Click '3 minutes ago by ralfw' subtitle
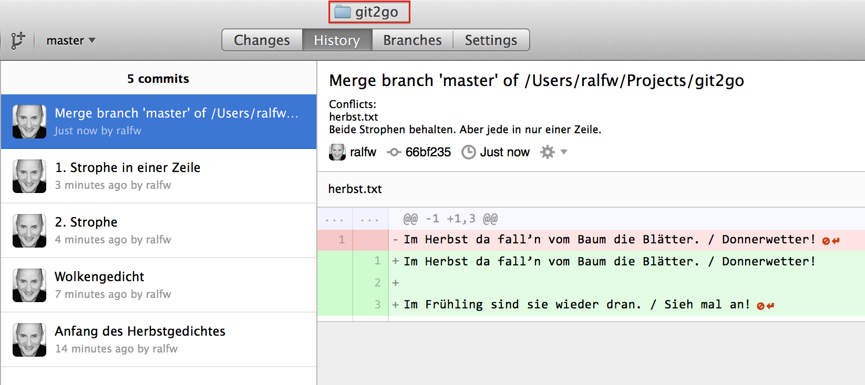 pyautogui.click(x=113, y=185)
